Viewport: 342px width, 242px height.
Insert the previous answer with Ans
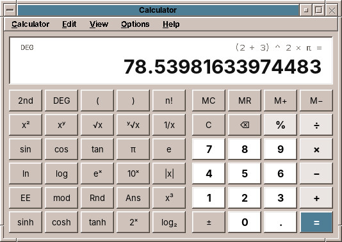coord(133,198)
